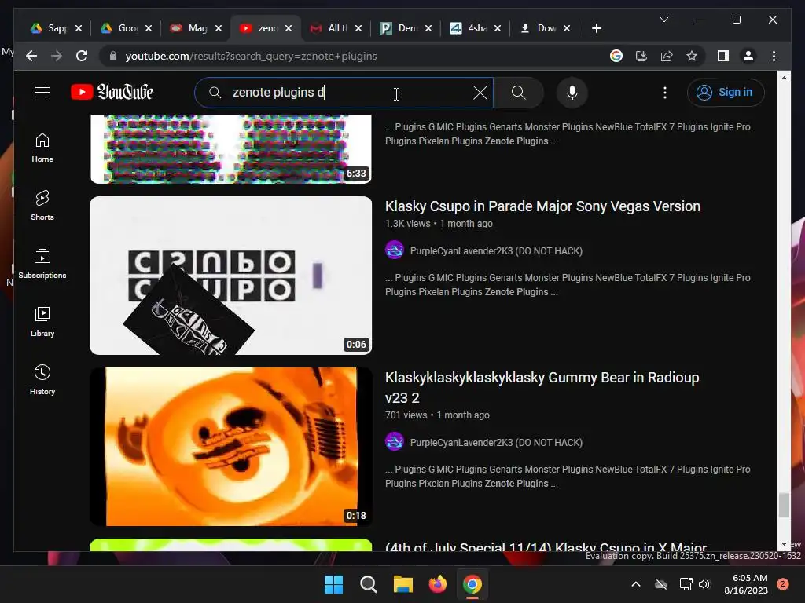Click the orange Gummy Bear video thumbnail
The height and width of the screenshot is (603, 805).
pyautogui.click(x=230, y=447)
